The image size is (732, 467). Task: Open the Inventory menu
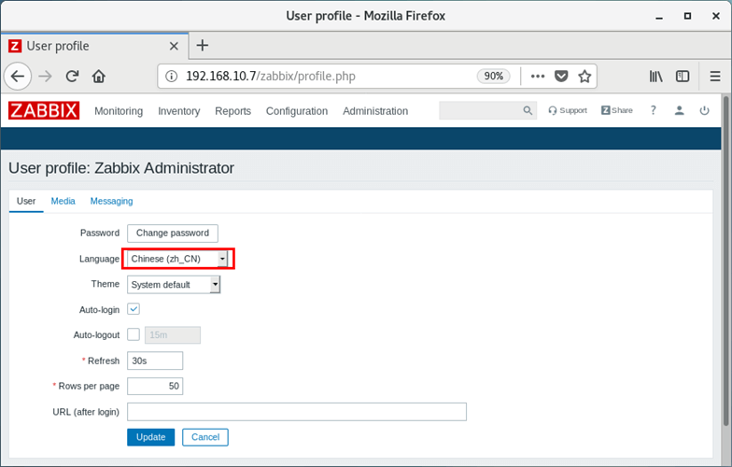[179, 111]
